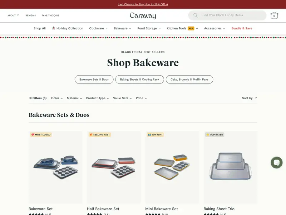The width and height of the screenshot is (286, 215).
Task: Select Cake, Brownie & Muffin Pans pill
Action: coord(189,80)
